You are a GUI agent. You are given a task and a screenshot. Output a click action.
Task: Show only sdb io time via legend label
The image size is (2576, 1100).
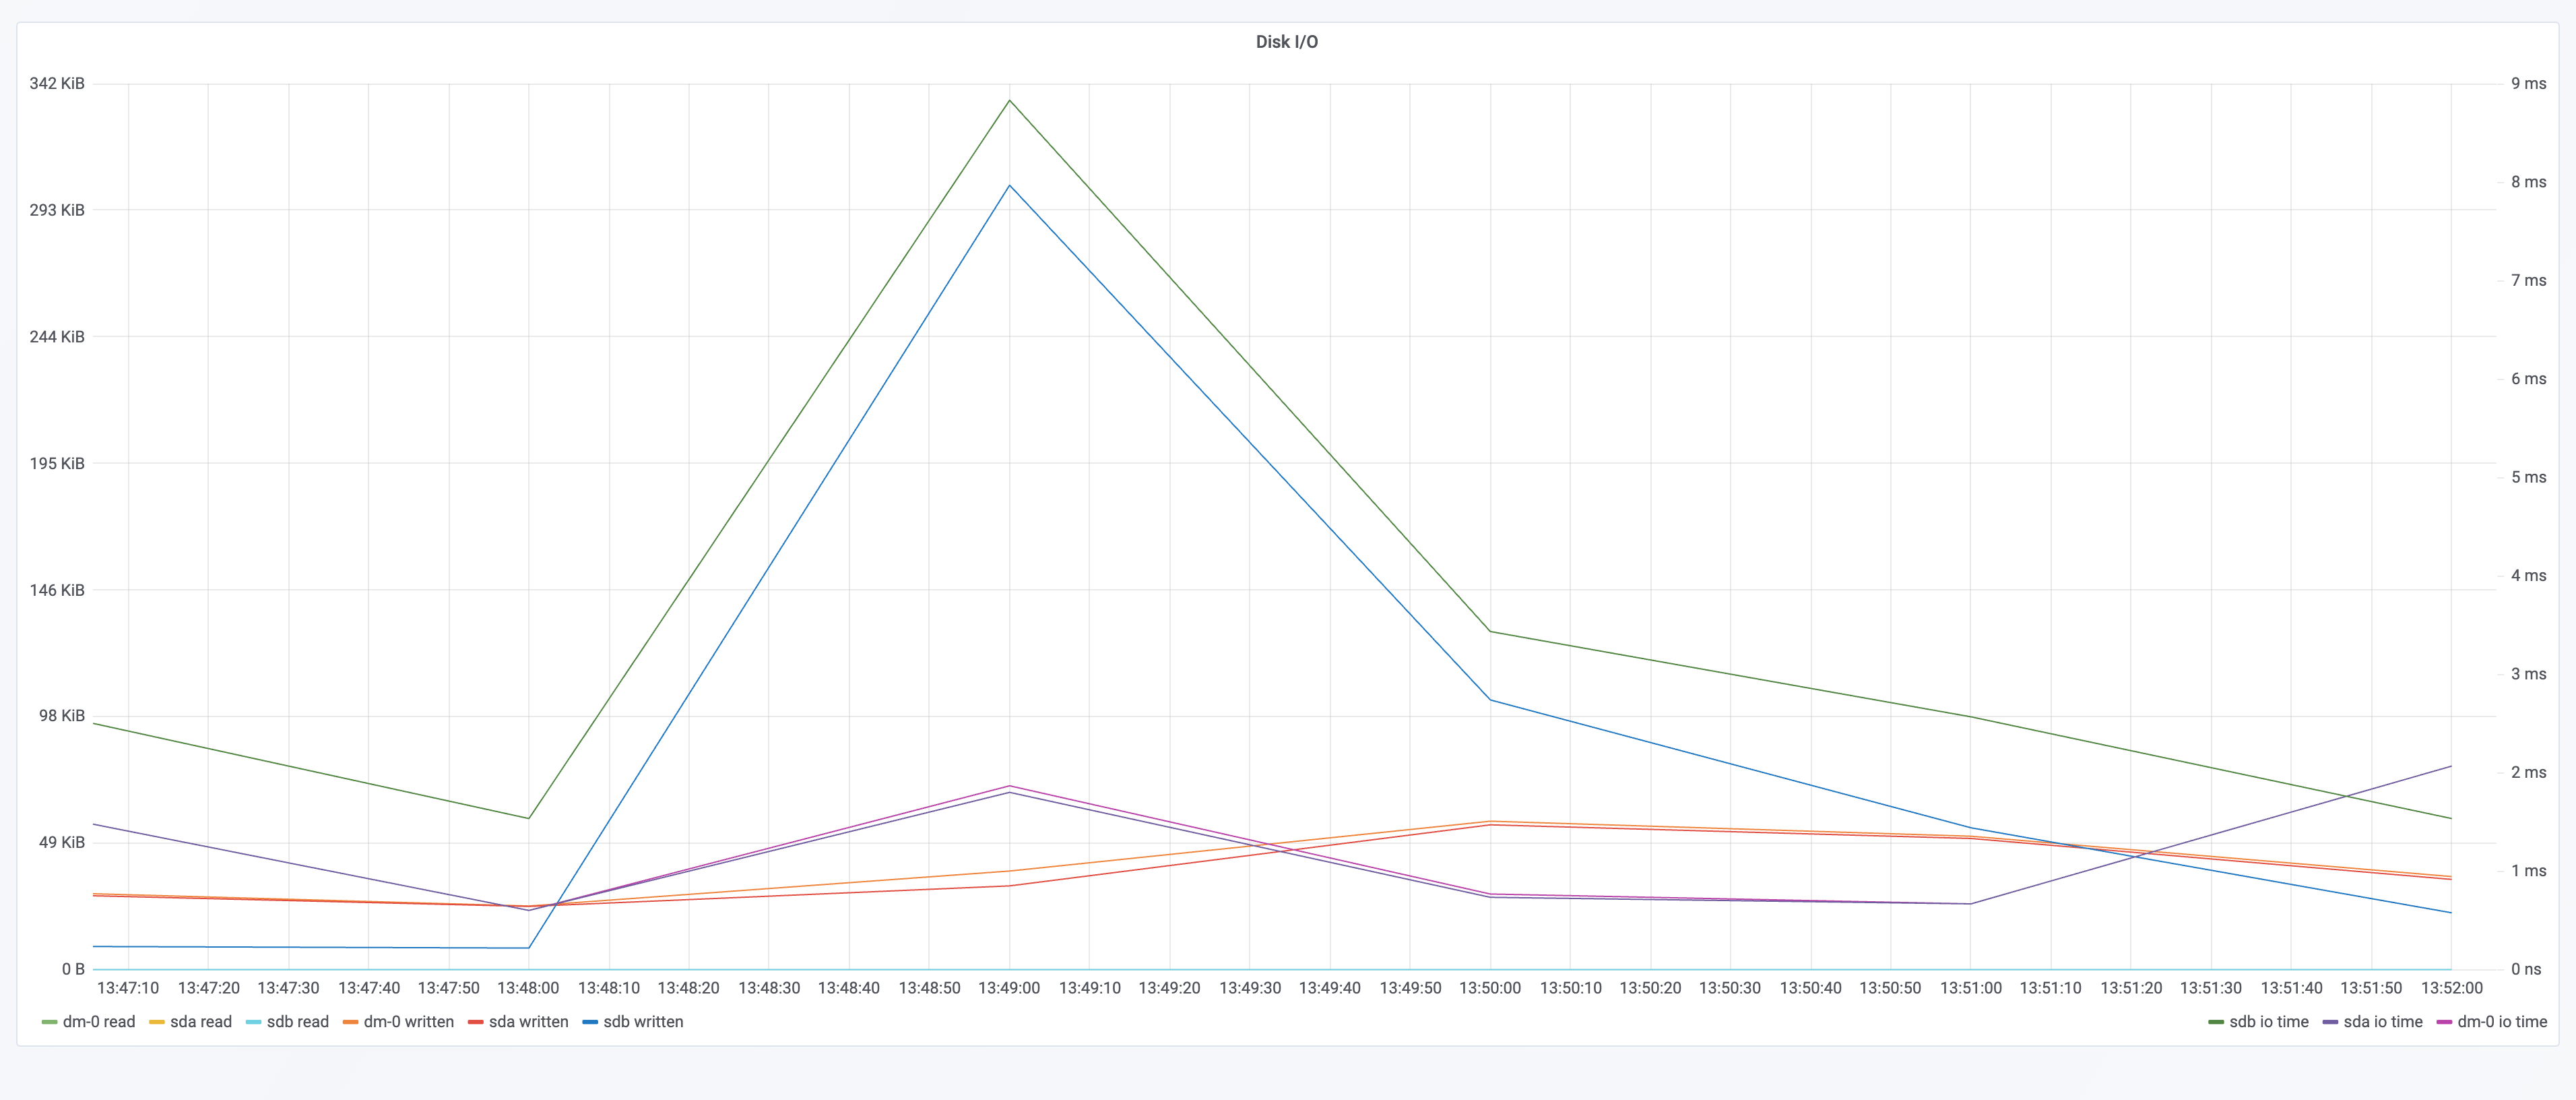tap(2269, 1022)
